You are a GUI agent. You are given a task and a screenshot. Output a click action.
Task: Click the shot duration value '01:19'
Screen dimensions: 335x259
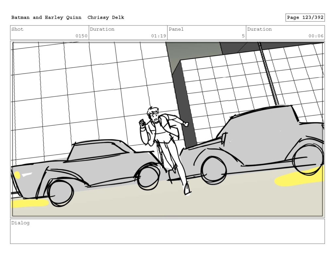pos(159,36)
